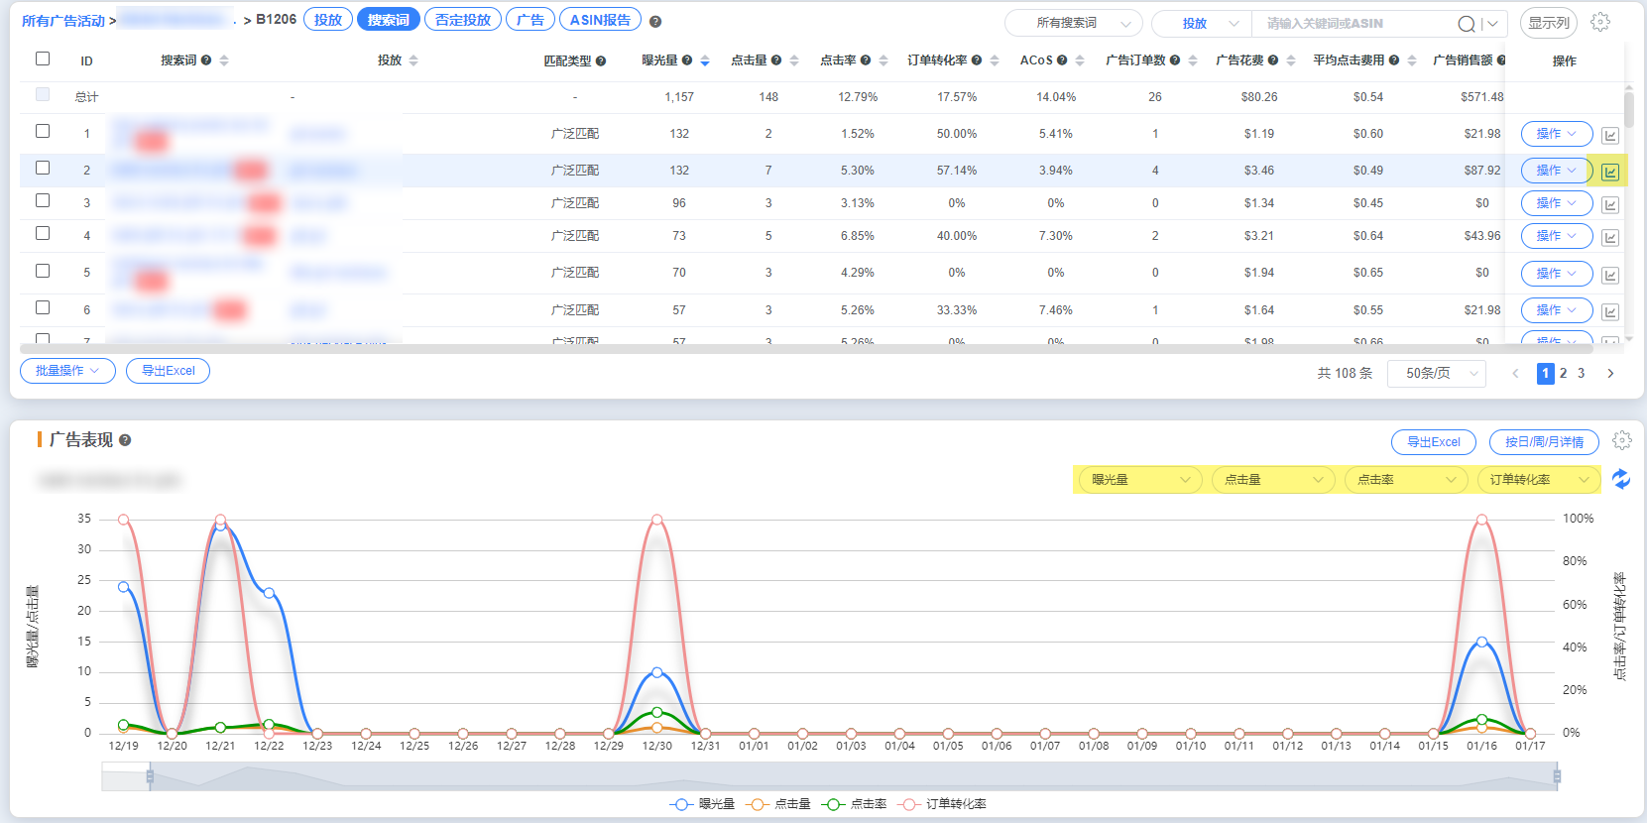Go to next page arrow

[1610, 374]
